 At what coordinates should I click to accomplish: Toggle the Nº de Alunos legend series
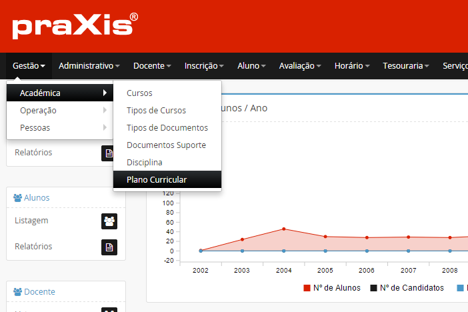point(332,288)
